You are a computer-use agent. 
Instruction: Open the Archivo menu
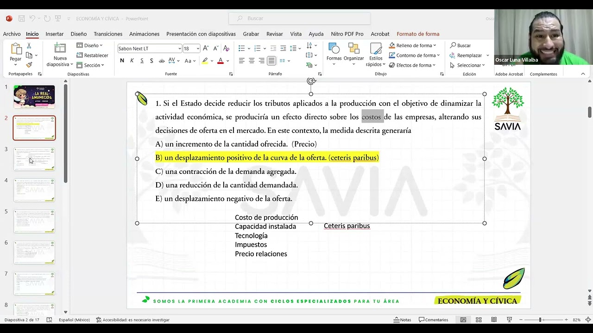(12, 34)
